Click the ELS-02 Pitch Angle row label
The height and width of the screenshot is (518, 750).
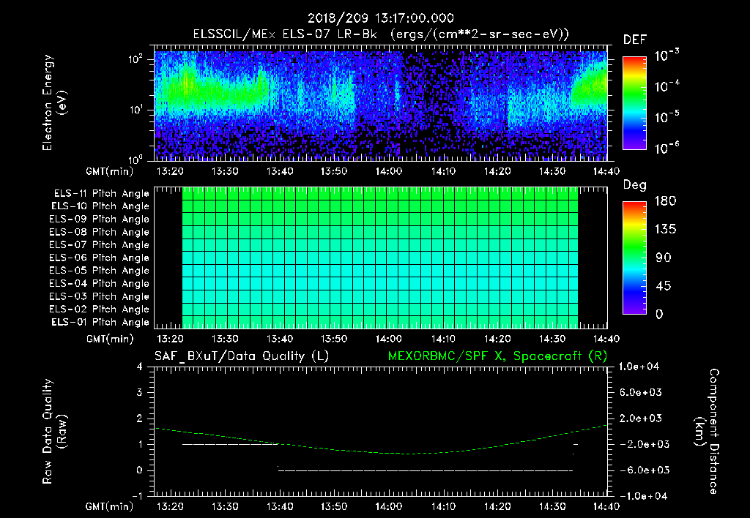[99, 309]
